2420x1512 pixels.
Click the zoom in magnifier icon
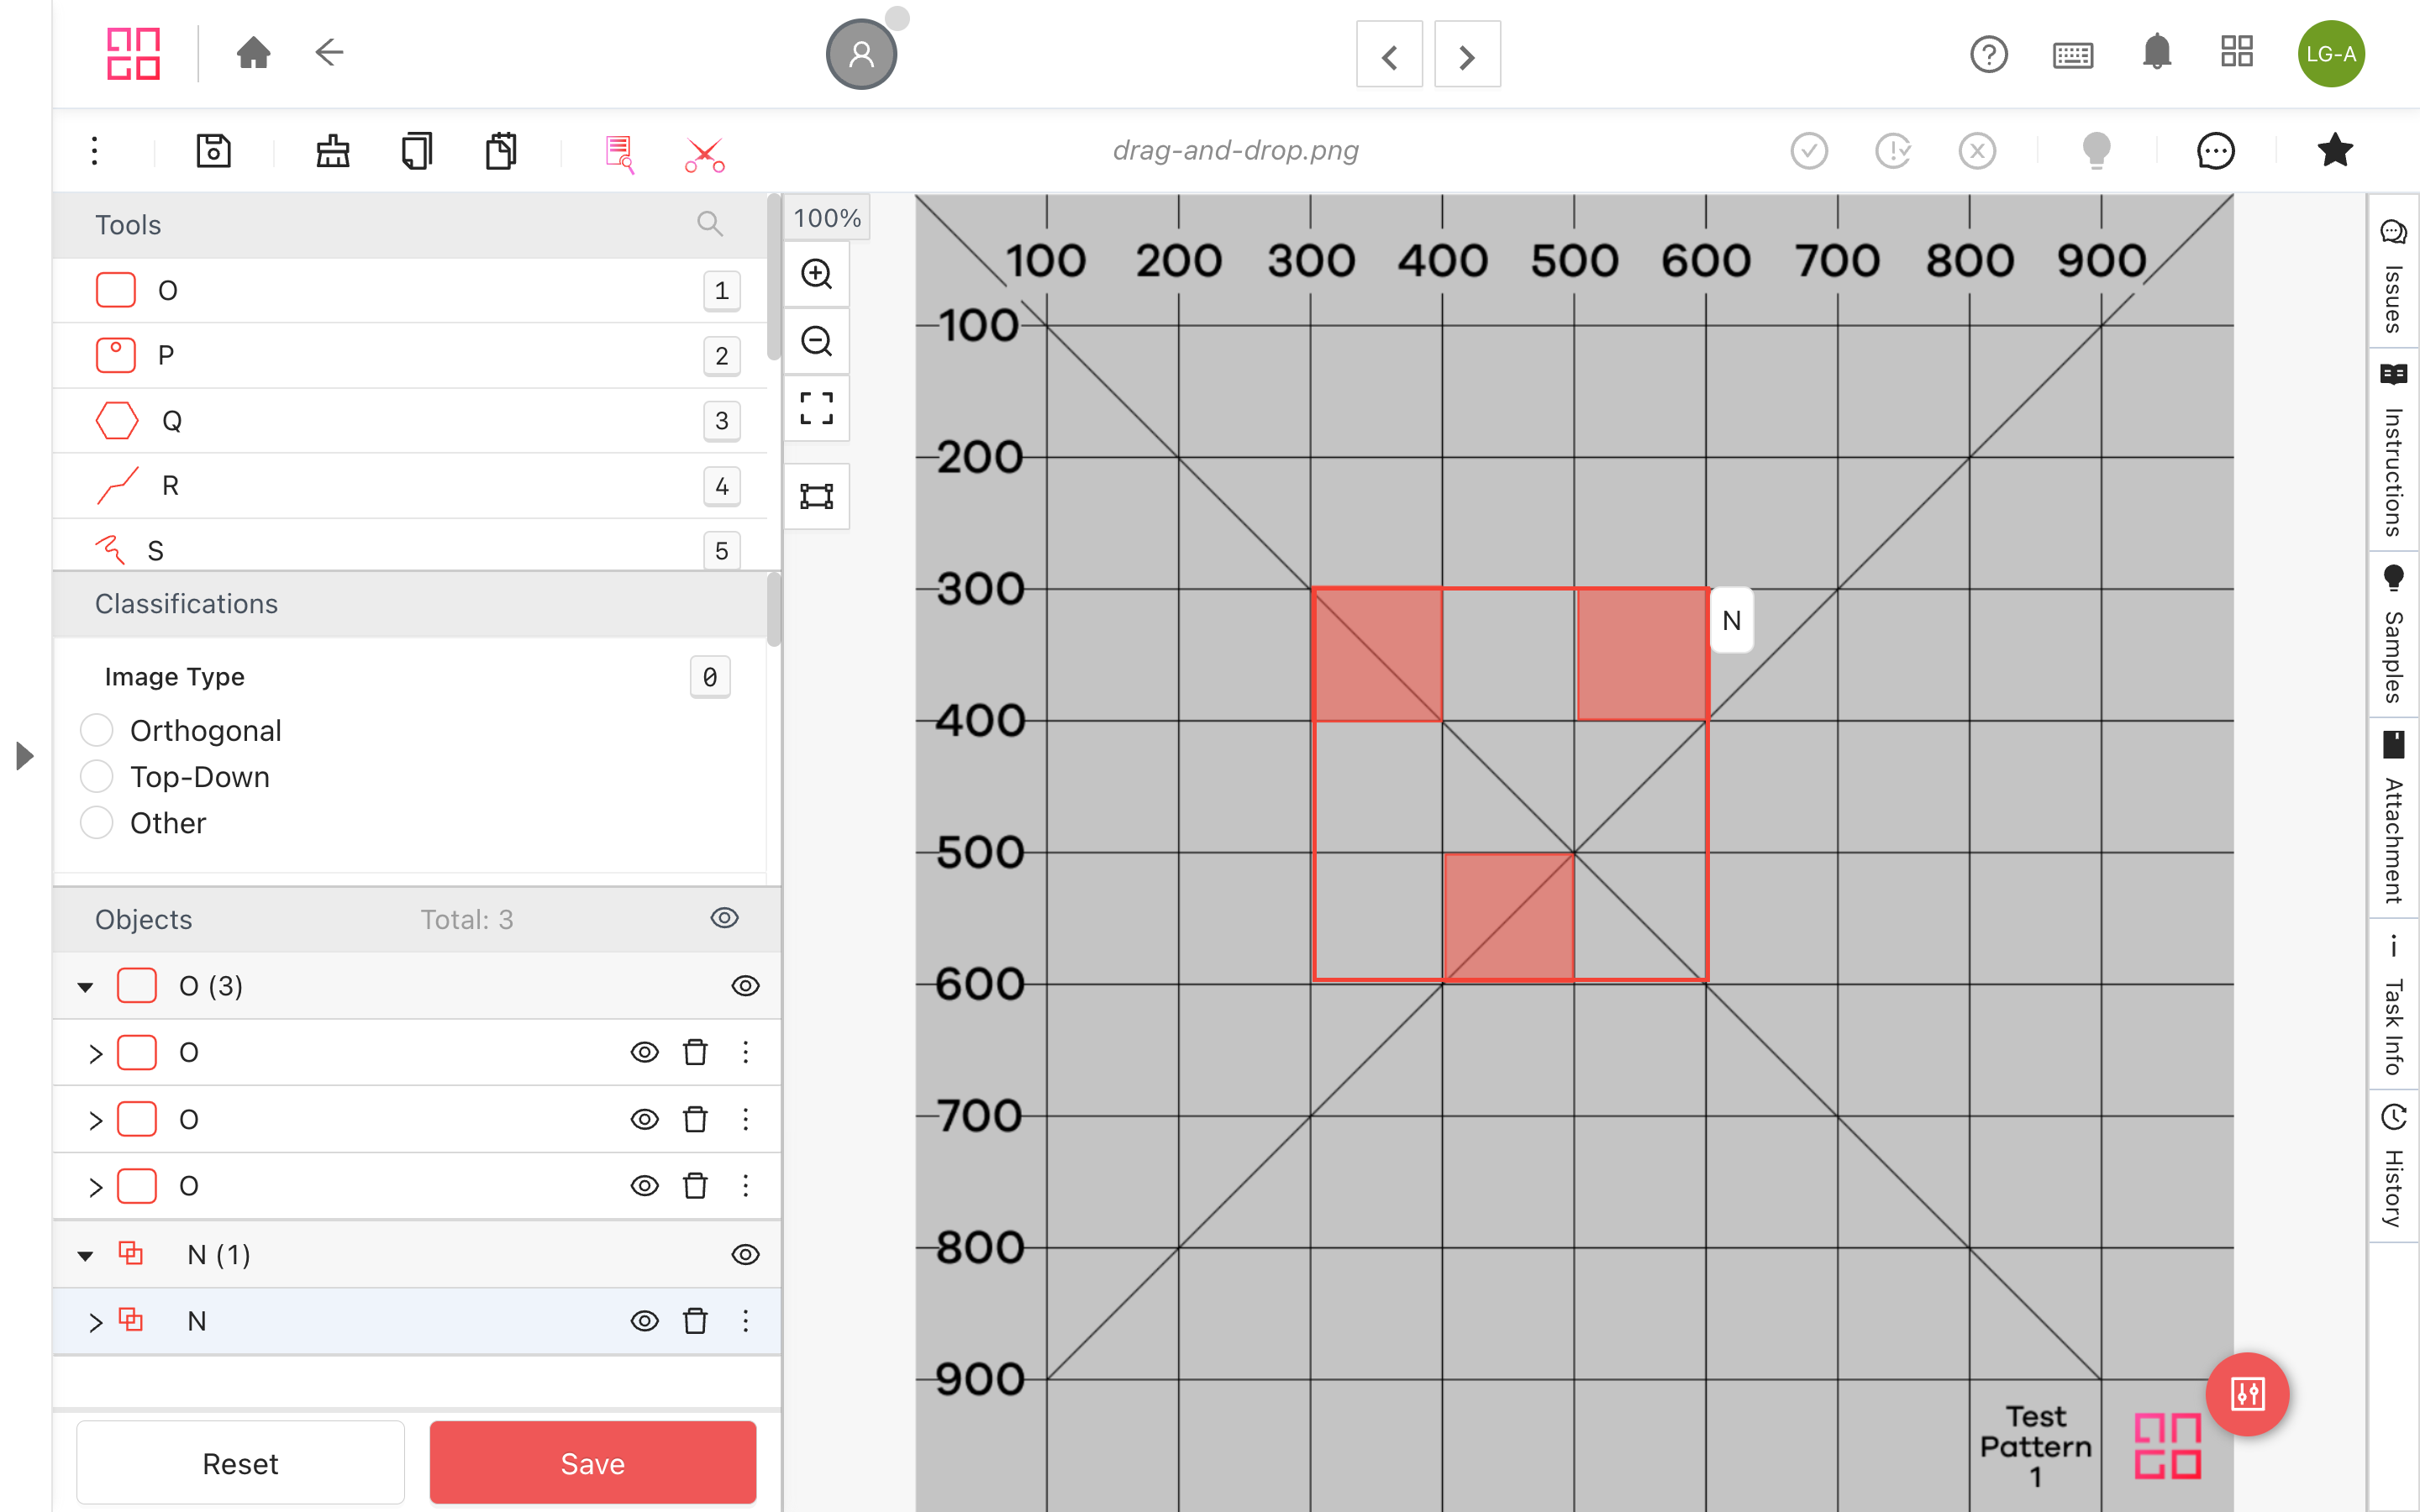pos(816,274)
